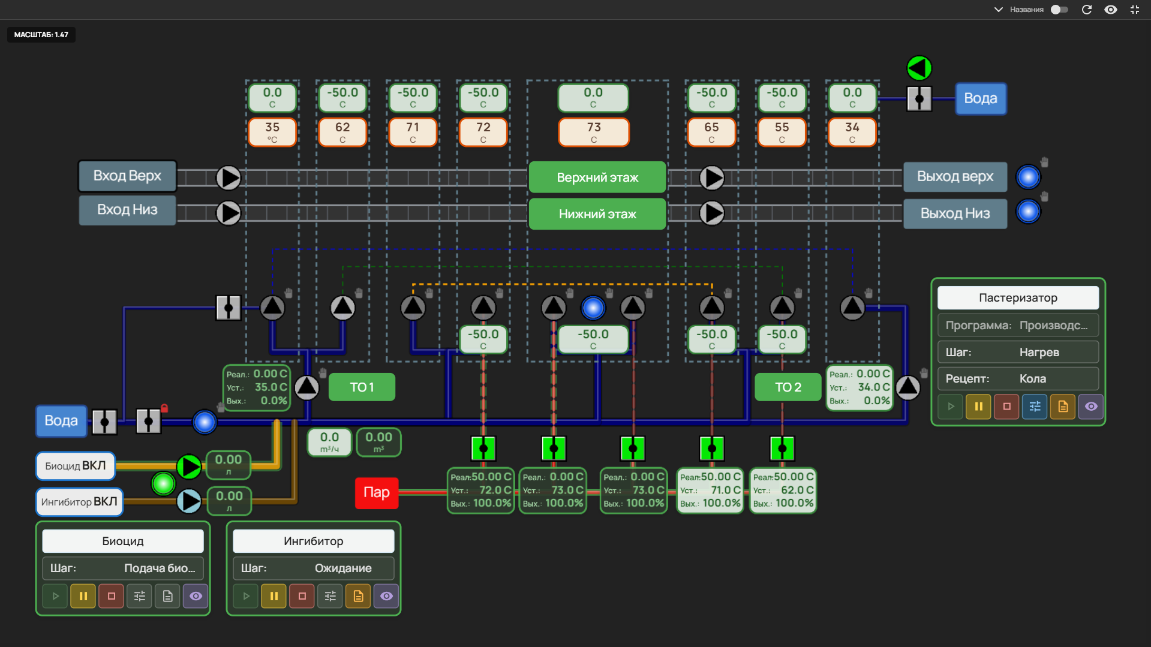Screen dimensions: 1151x647
Task: Click the 34 C zone setpoint box
Action: click(852, 133)
